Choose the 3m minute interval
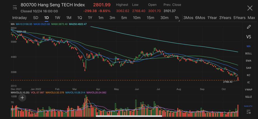 pos(112,18)
